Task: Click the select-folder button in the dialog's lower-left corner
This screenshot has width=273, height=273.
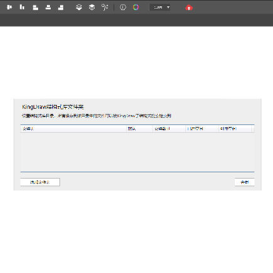Action: [x=40, y=182]
